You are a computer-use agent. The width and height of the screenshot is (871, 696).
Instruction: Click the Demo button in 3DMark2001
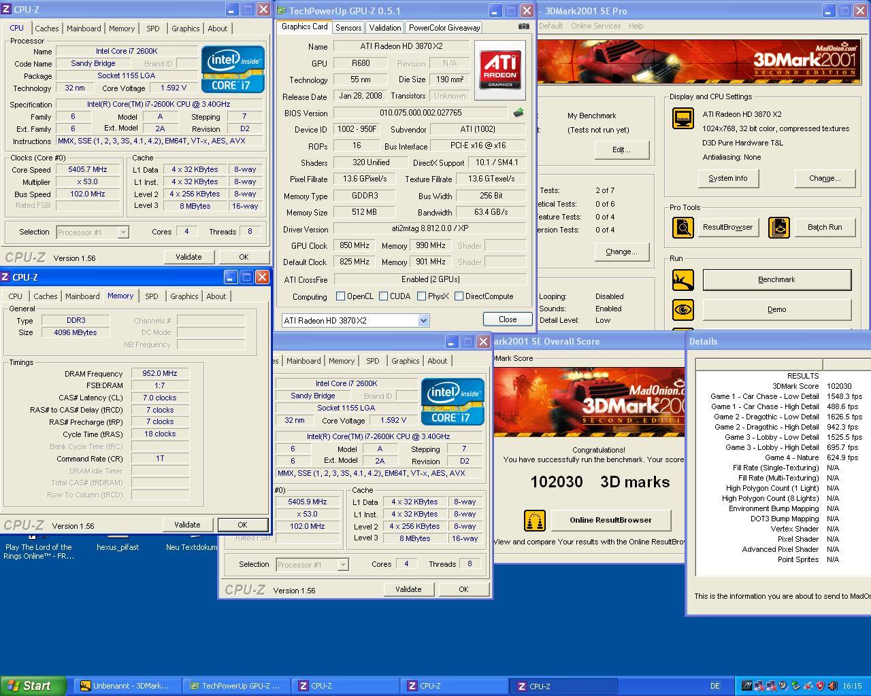(x=776, y=309)
